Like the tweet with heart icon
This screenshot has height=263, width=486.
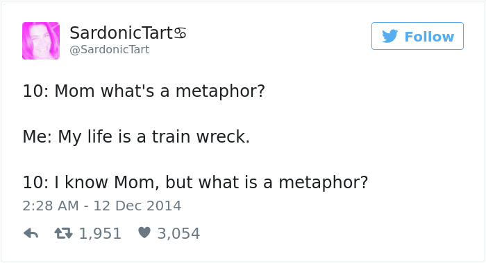[x=144, y=233]
